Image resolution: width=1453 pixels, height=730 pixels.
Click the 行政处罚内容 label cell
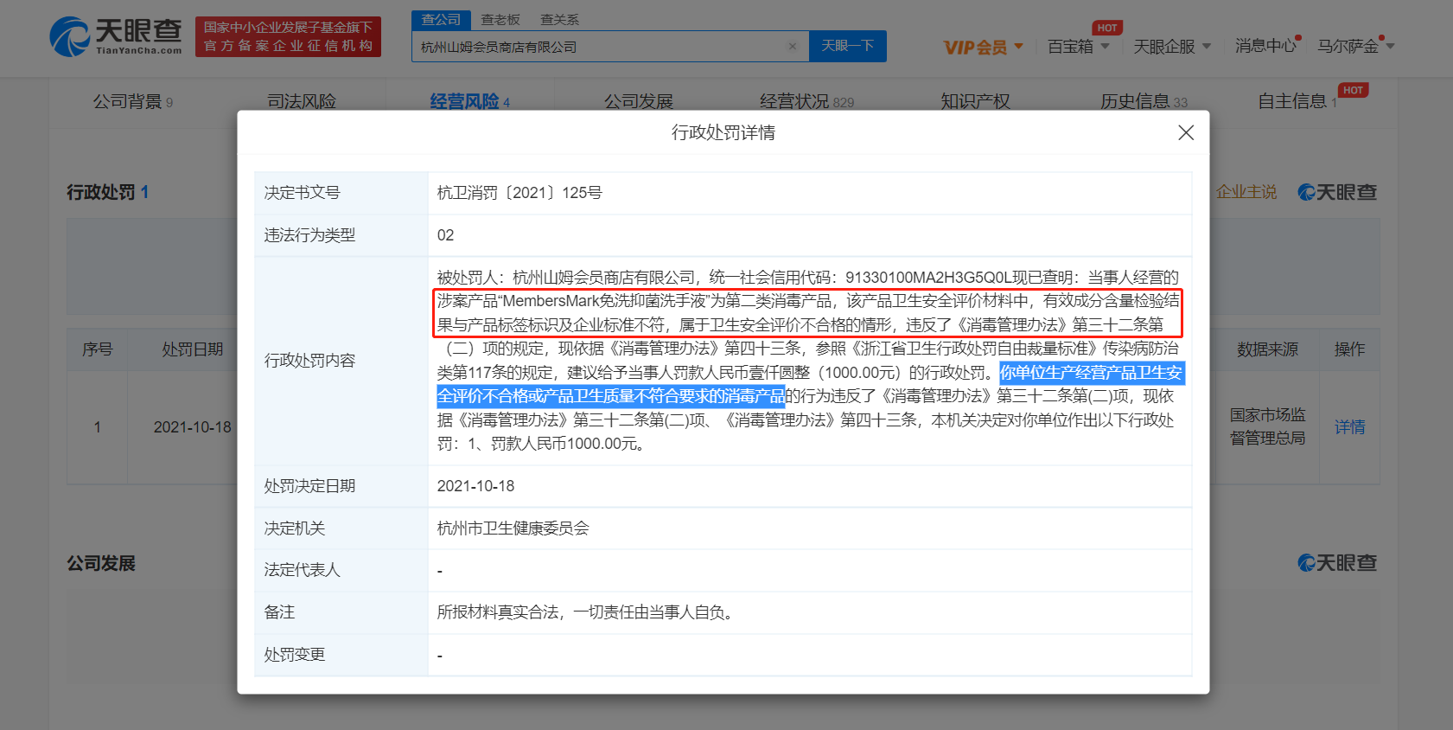point(341,361)
